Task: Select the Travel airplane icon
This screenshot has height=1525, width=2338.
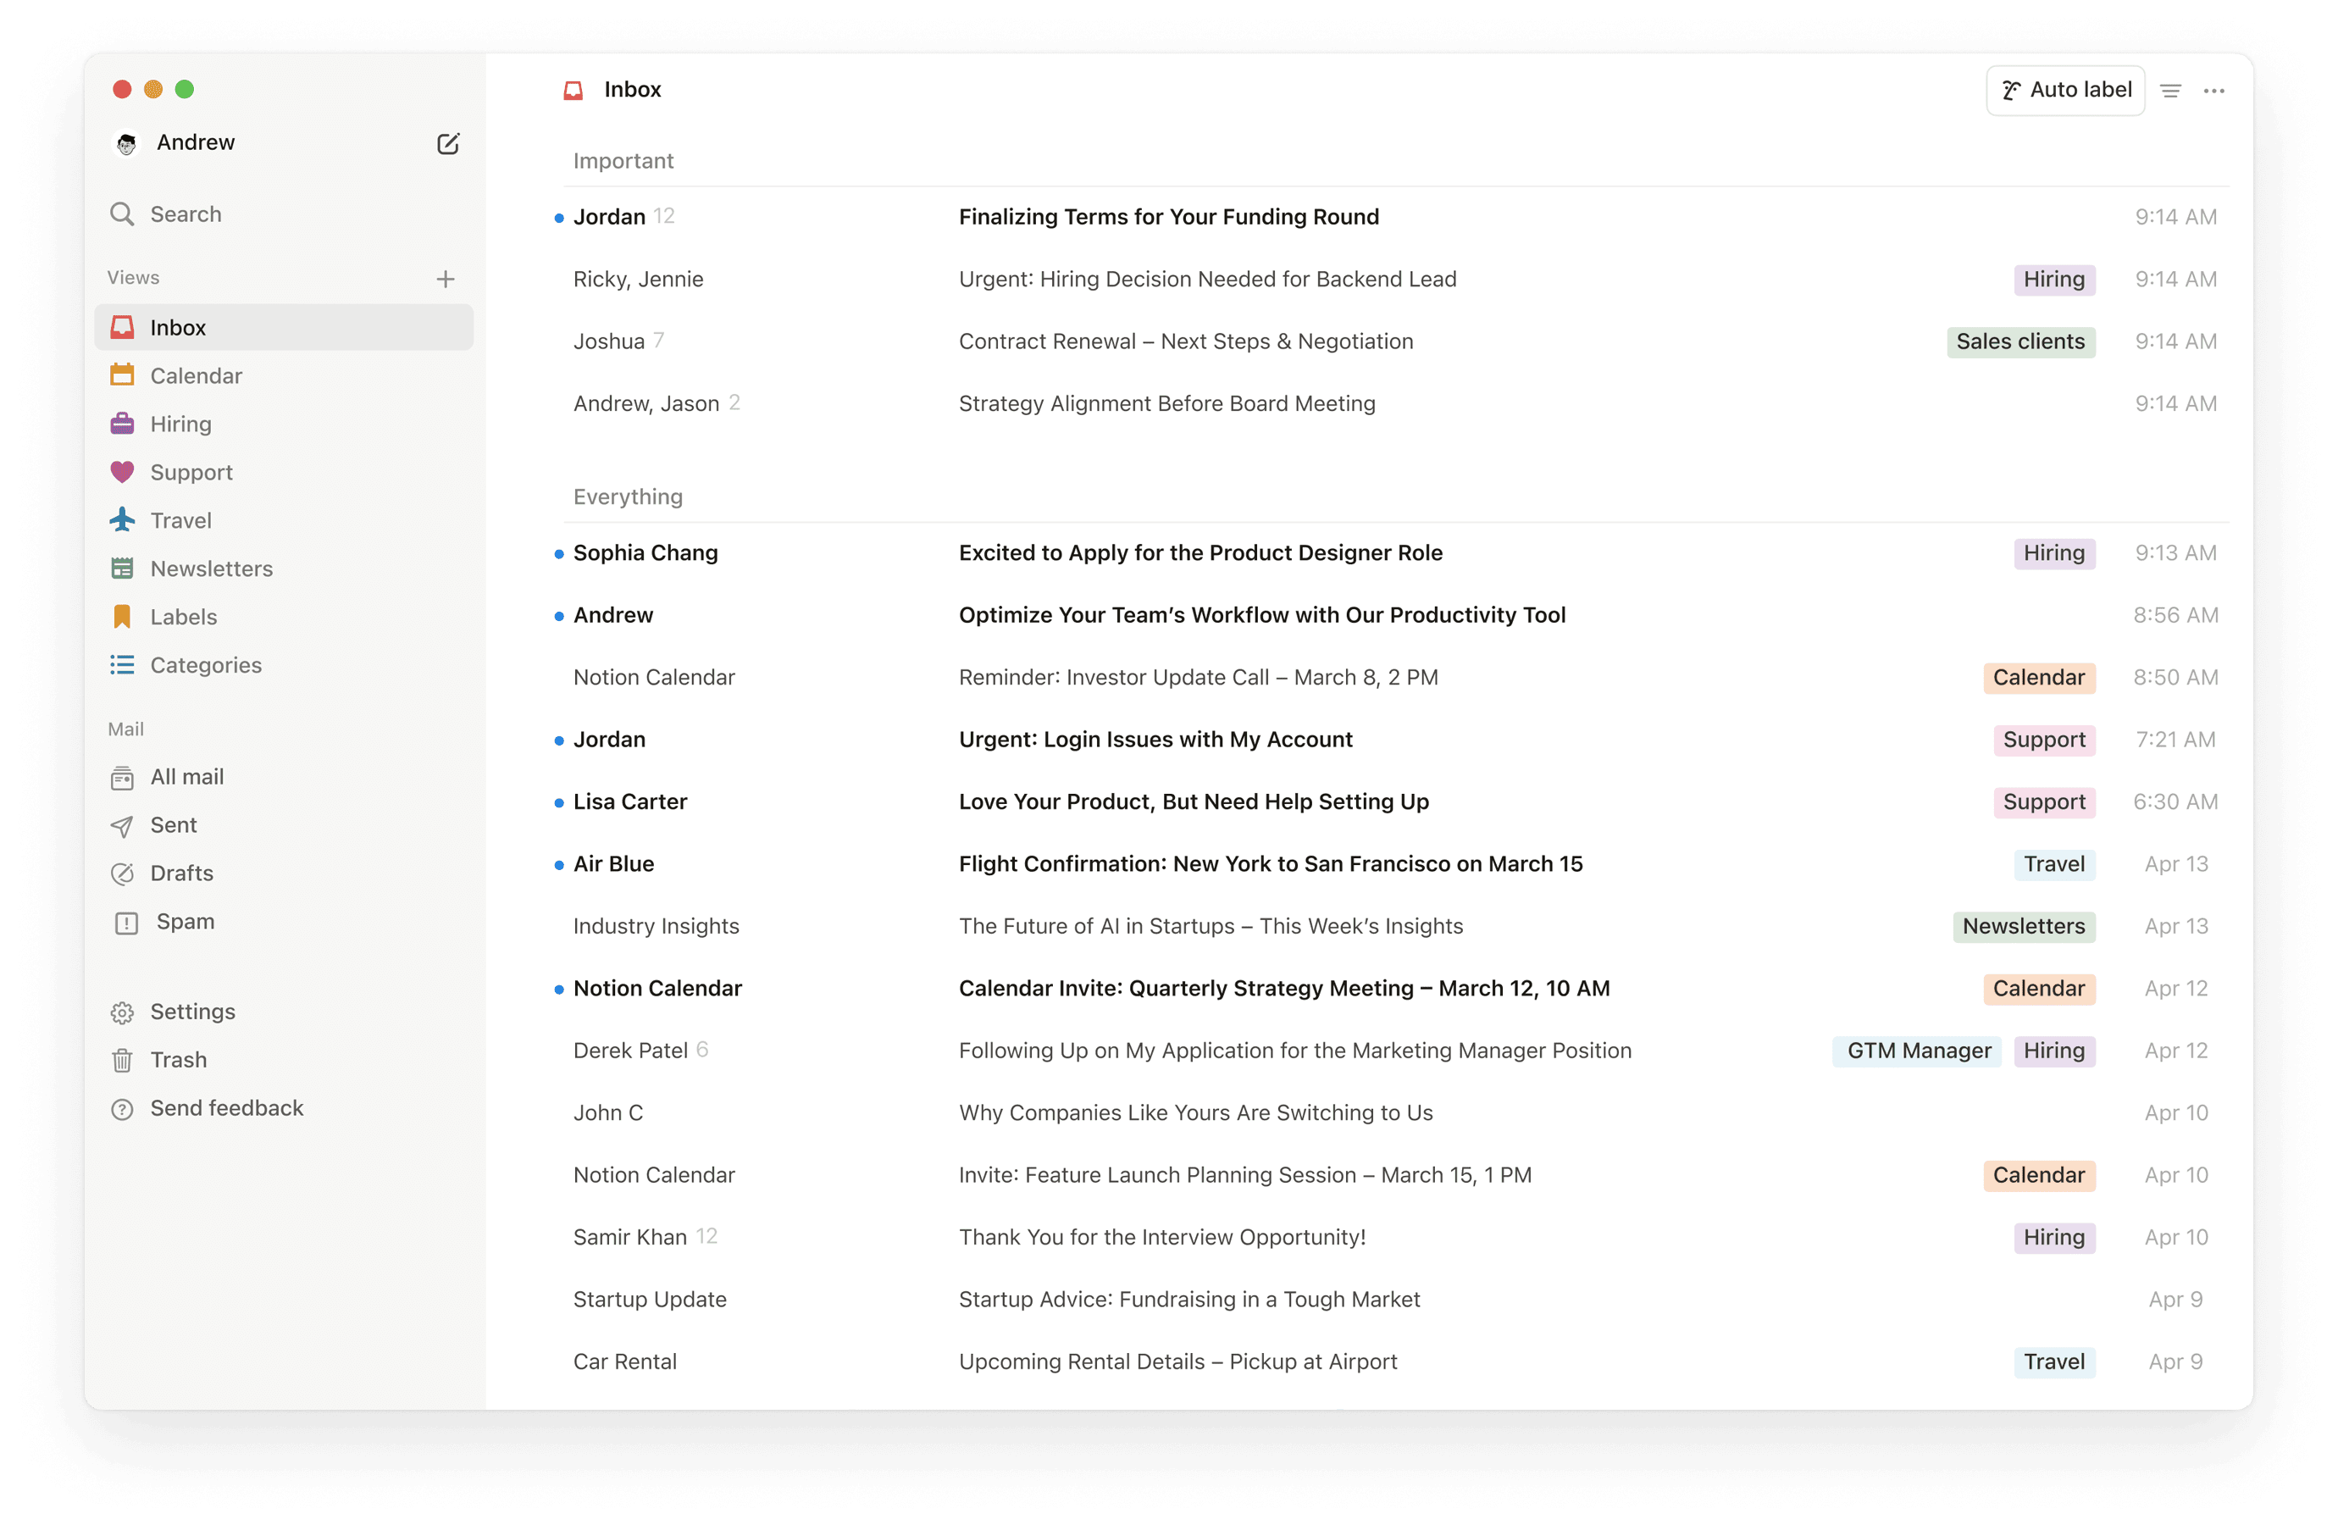Action: tap(123, 520)
